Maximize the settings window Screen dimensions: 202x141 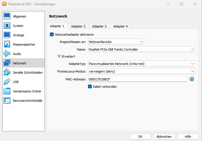point(181,4)
